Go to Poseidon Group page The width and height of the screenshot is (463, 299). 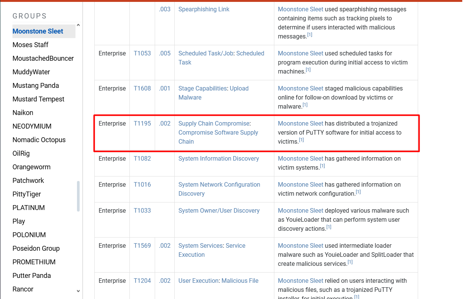point(36,248)
